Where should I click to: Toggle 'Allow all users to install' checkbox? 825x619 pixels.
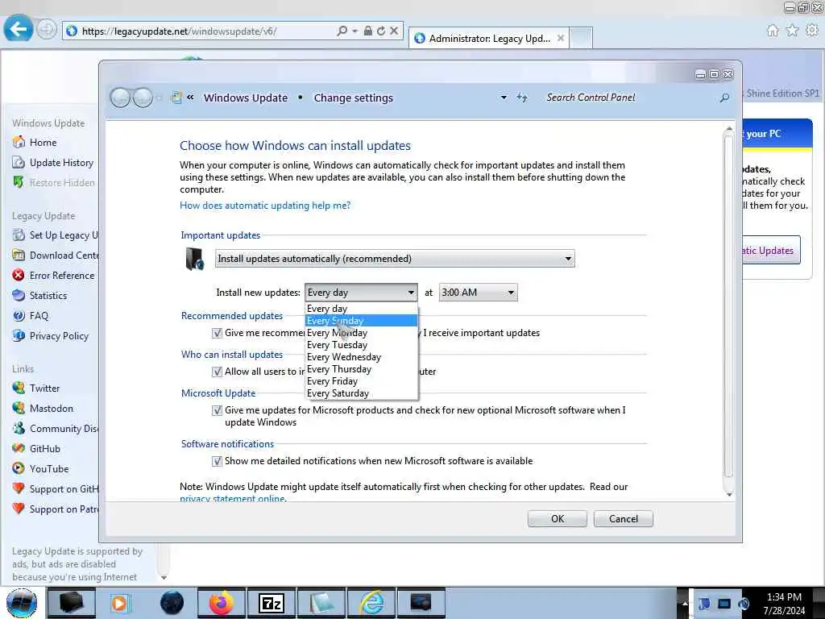click(217, 372)
